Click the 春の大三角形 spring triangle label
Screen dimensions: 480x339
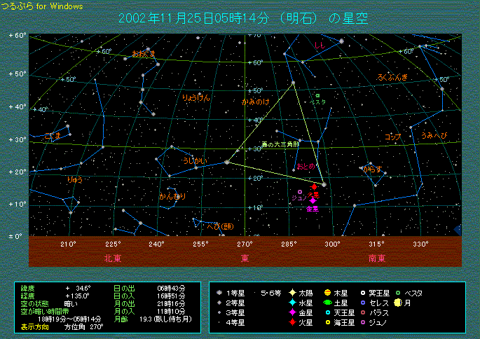pyautogui.click(x=280, y=144)
